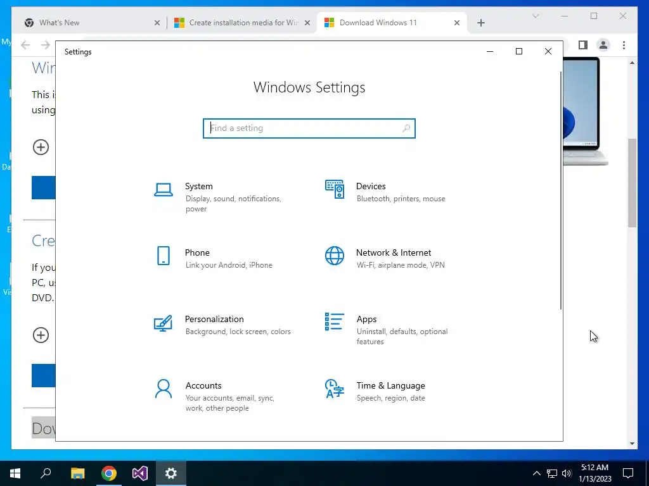
Task: Click "Display, sound, notifications, power" text
Action: point(233,204)
